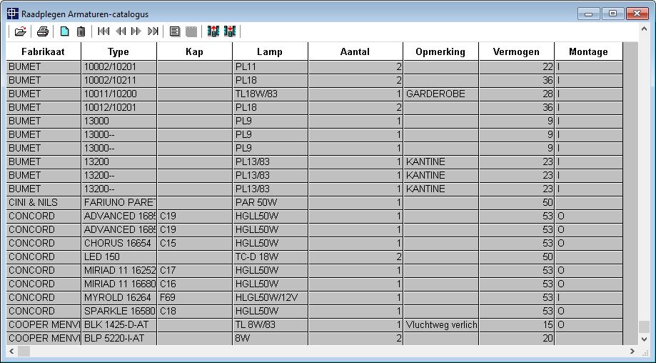Go to the previous record
Screen dimensions: 656x363
click(121, 31)
